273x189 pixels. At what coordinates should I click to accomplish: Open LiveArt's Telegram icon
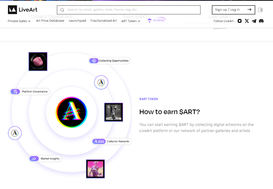point(254,21)
